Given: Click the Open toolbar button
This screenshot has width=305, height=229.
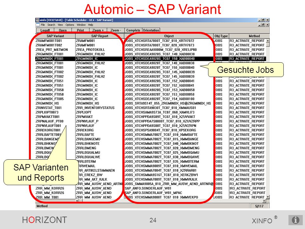Looking at the screenshot, I should [x=63, y=30].
